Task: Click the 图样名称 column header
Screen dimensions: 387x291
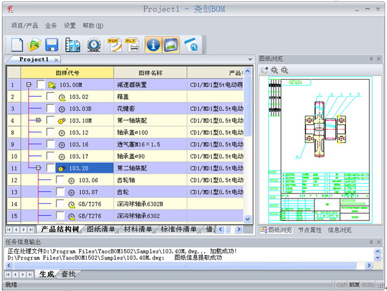Action: [151, 72]
